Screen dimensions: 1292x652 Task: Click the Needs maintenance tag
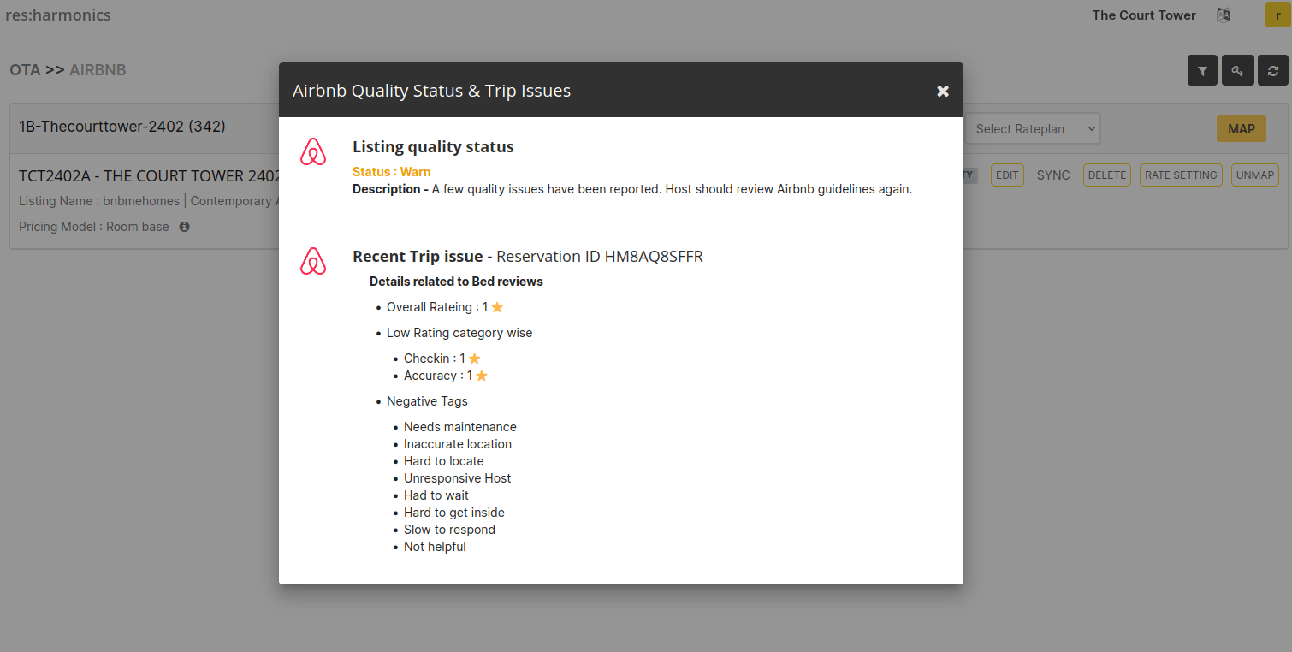460,427
